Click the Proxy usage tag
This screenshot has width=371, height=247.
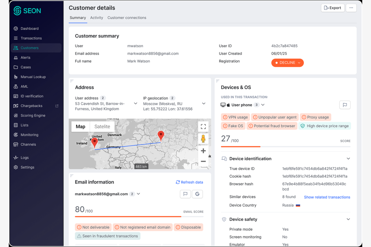click(315, 117)
